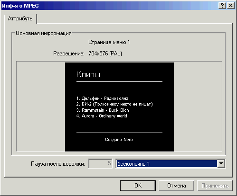
Task: Expand the бесконечный dropdown arrow
Action: point(221,163)
